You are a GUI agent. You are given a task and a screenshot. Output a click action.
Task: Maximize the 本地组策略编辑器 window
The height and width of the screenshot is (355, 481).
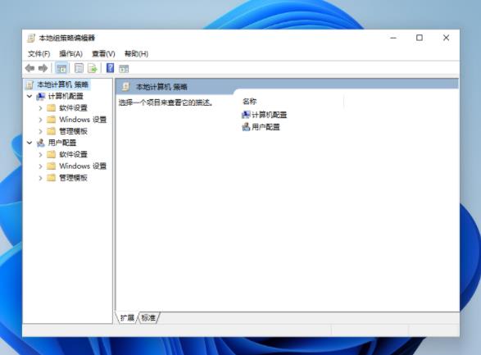coord(420,38)
